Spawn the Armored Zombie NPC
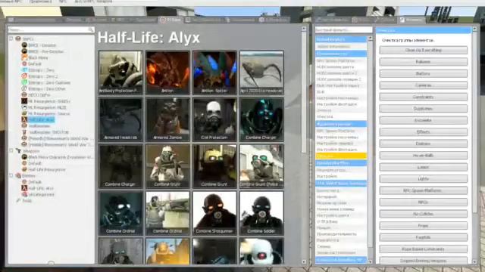Screen dimensions: 485x272 click(x=167, y=119)
